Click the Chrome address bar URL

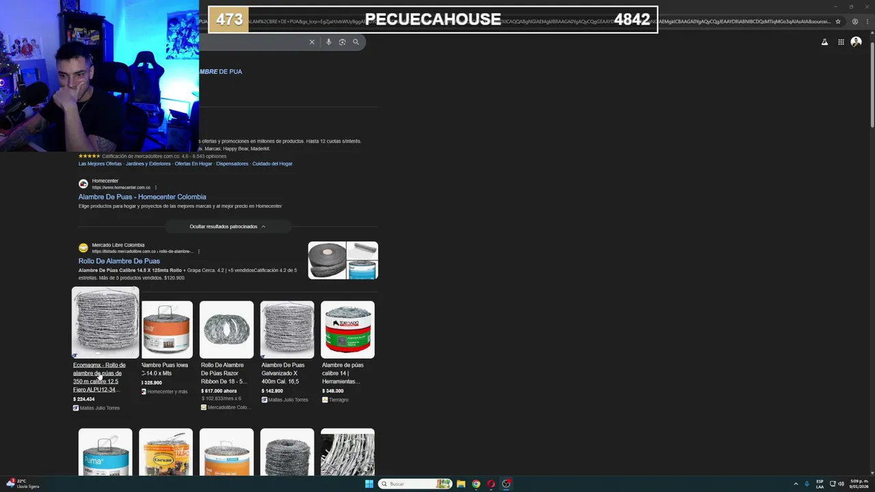coord(515,21)
